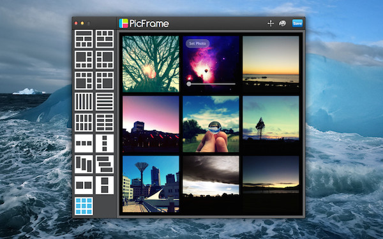
Task: Click the move/adjust arrows icon
Action: click(x=271, y=24)
